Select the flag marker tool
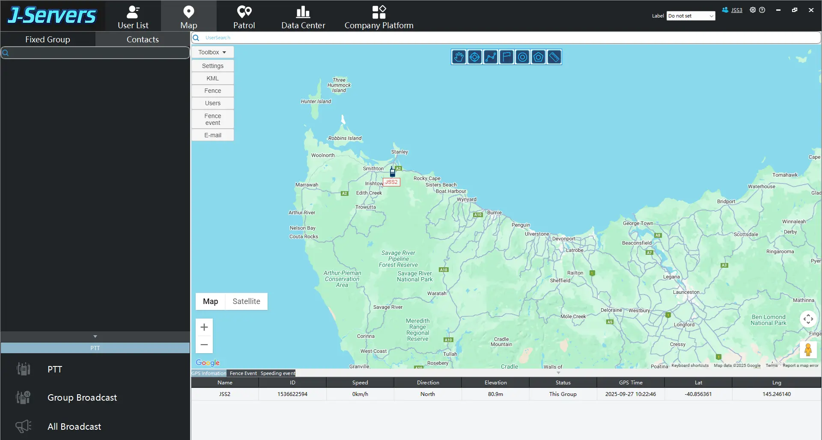This screenshot has width=822, height=440. click(506, 57)
